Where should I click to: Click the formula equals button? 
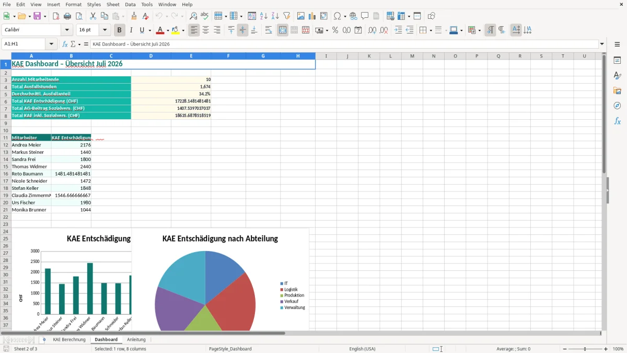pyautogui.click(x=86, y=44)
